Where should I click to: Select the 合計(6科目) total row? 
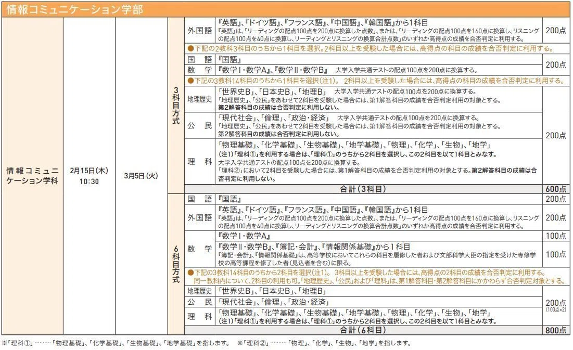tap(363, 330)
